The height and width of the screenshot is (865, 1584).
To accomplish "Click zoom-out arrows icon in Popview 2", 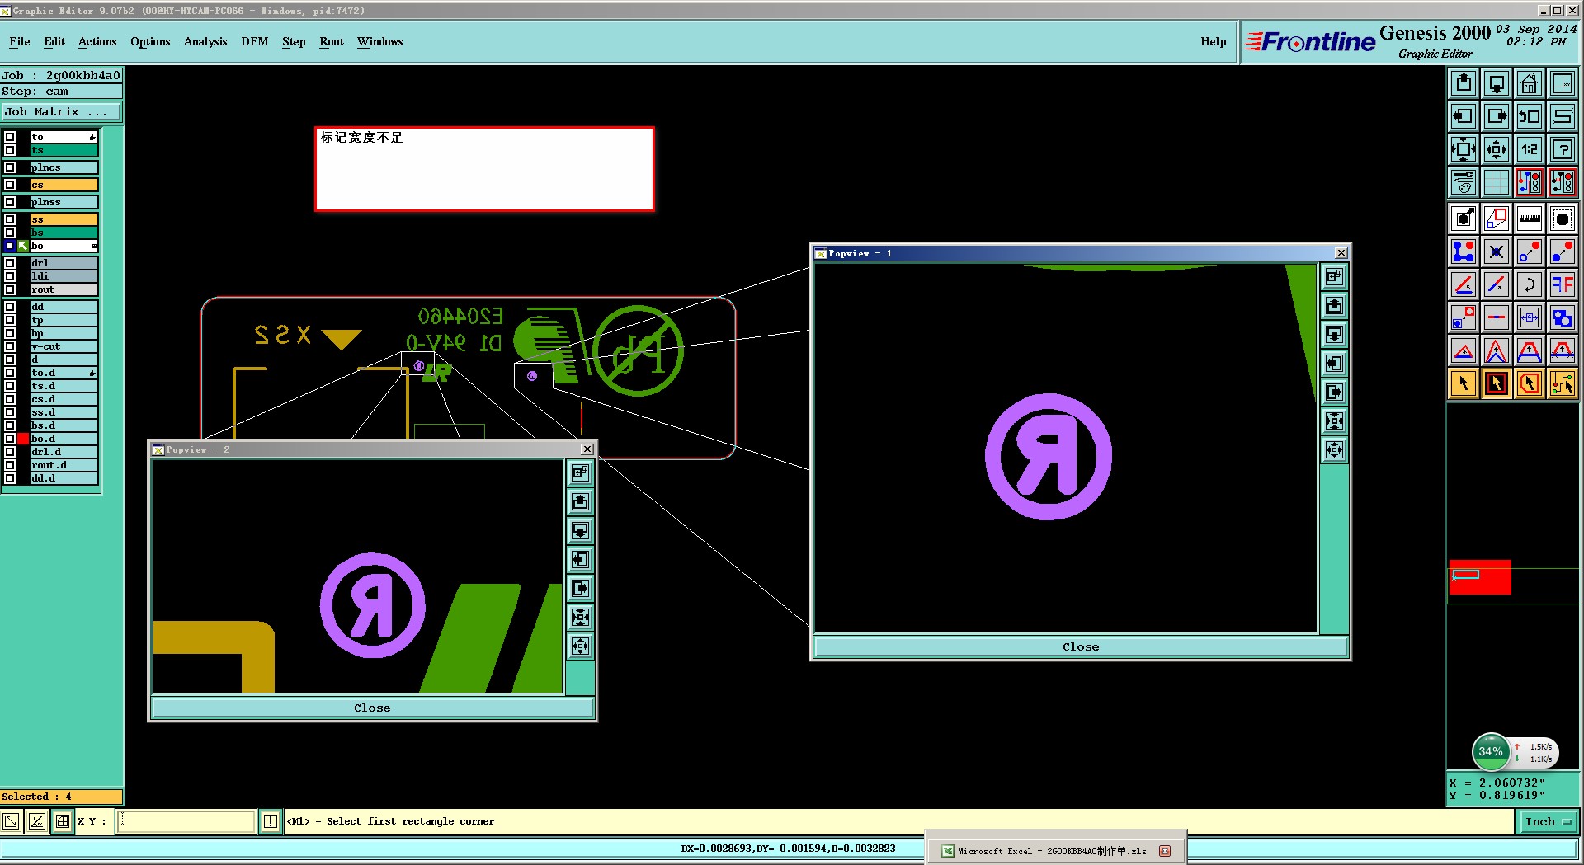I will click(581, 646).
